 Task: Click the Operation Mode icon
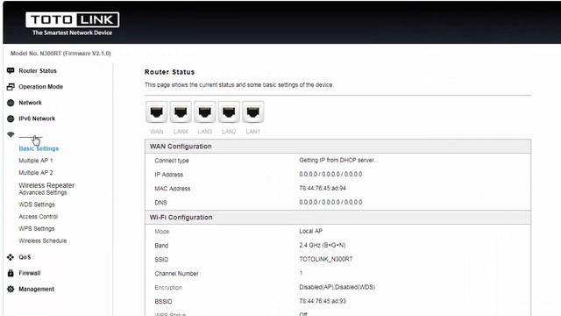point(11,87)
